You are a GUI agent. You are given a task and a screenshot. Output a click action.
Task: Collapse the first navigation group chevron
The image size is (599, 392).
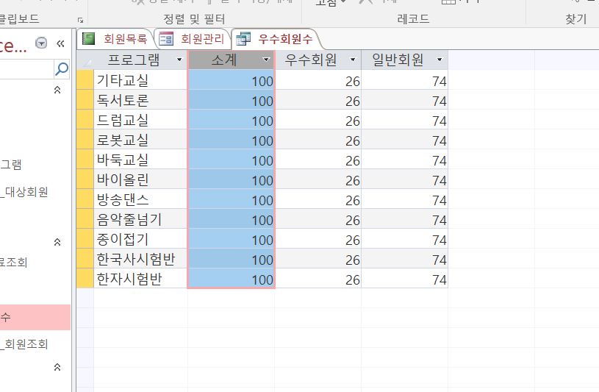click(57, 90)
